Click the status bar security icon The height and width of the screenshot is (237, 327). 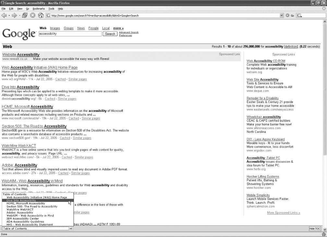coord(323,234)
